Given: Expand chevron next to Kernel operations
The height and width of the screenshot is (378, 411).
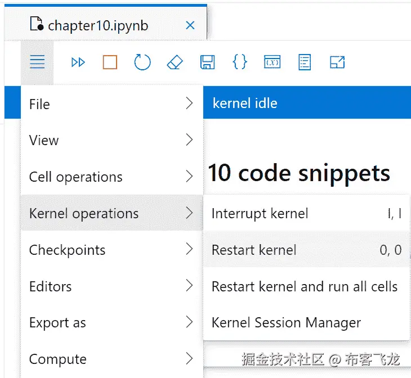Looking at the screenshot, I should tap(190, 213).
